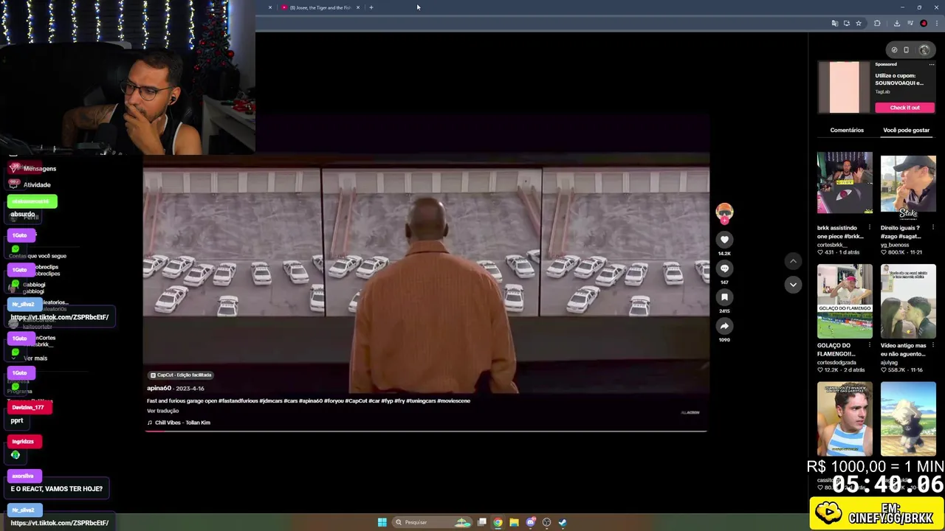Open the Chrome media control icon
The height and width of the screenshot is (531, 945).
pos(910,23)
